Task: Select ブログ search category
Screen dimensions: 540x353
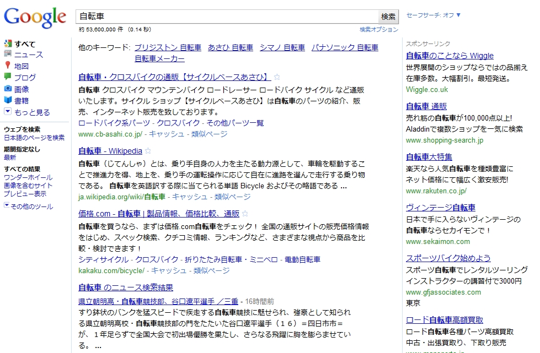Action: tap(25, 77)
